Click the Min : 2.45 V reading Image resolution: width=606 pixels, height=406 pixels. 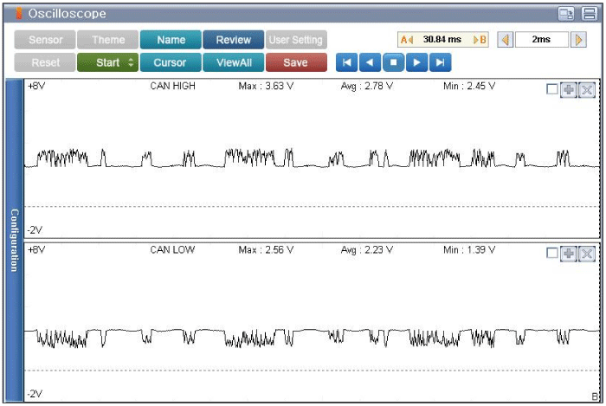click(469, 87)
